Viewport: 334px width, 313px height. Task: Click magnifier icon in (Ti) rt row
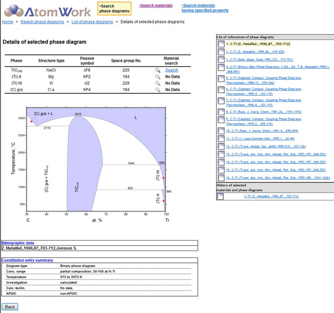click(157, 77)
